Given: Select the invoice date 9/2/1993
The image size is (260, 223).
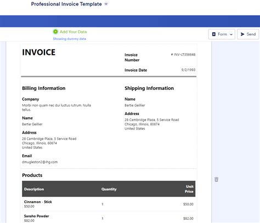Looking at the screenshot, I should point(188,70).
